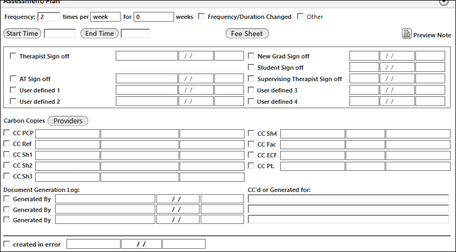The width and height of the screenshot is (456, 252).
Task: Tick the Other checkbox
Action: pos(300,16)
